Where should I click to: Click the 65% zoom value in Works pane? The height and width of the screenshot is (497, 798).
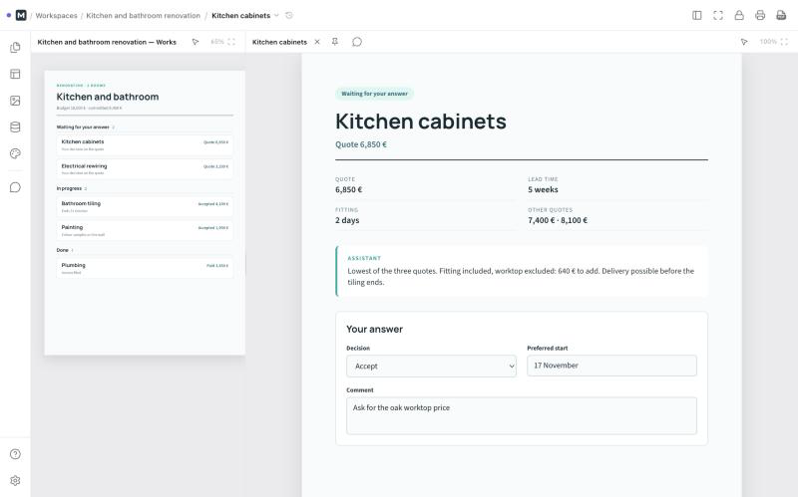coord(217,42)
